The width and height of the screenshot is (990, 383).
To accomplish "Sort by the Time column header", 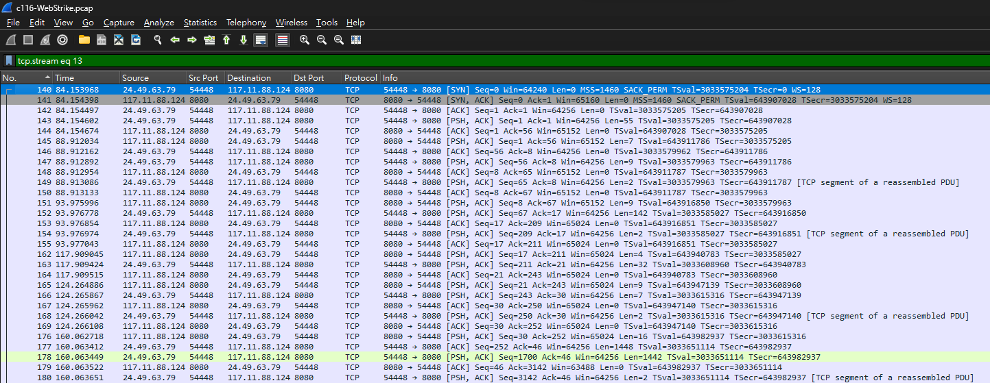I will [x=86, y=78].
